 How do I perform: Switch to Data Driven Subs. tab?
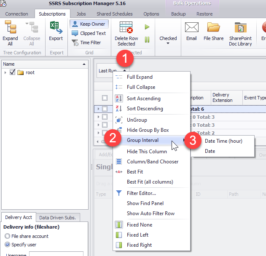coord(58,218)
